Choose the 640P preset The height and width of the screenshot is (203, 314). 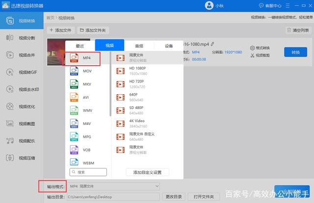[x=148, y=97]
